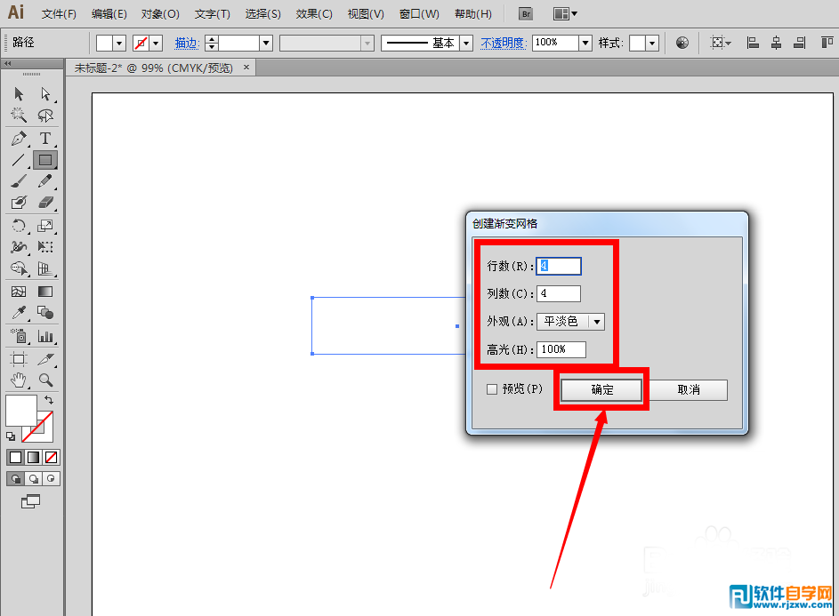Select the 未标题-2* document tab
Image resolution: width=839 pixels, height=616 pixels.
160,68
